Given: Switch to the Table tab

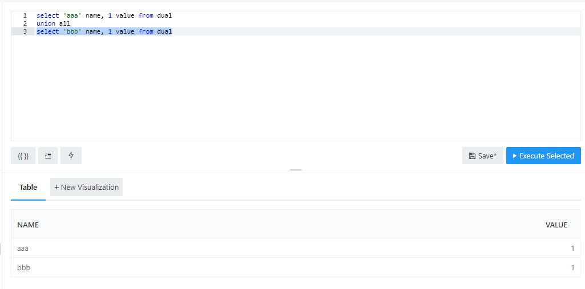Looking at the screenshot, I should coord(29,188).
